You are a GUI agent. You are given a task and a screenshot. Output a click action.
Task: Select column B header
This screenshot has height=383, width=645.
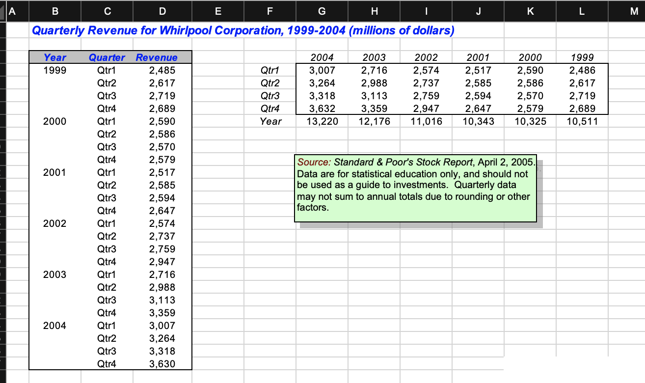(54, 11)
